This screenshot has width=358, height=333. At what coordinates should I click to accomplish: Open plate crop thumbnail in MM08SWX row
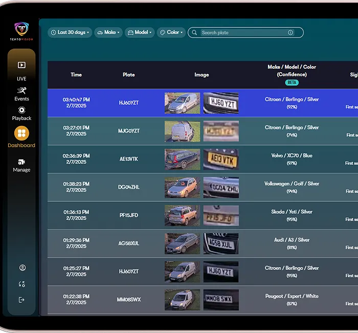pos(221,300)
